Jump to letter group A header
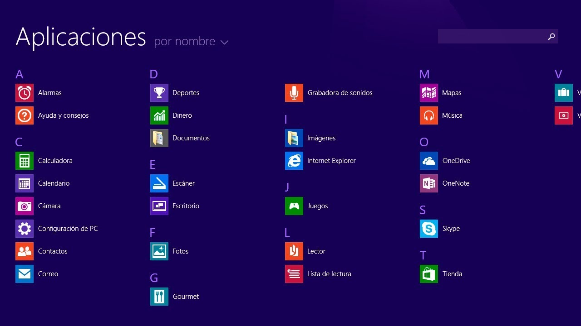581x326 pixels. 19,74
